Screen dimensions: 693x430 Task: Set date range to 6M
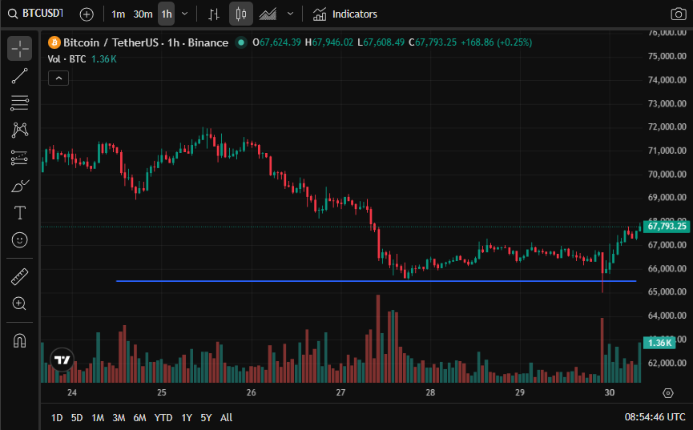[139, 418]
